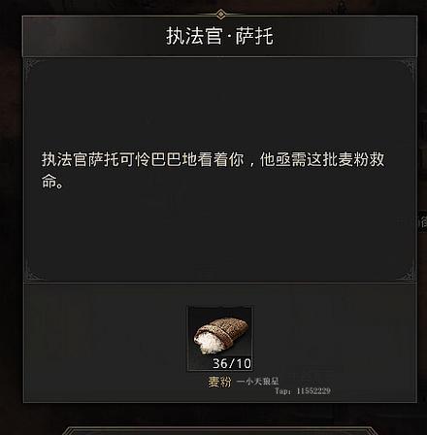Screen dimensions: 427x435
Task: Click the top-left corner ornament of dialogue box
Action: click(32, 67)
